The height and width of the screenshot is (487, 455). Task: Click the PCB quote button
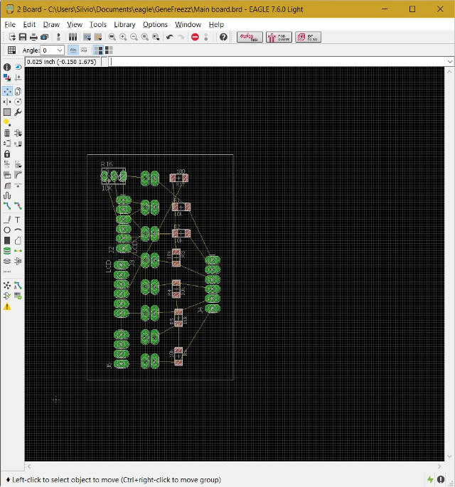(279, 37)
